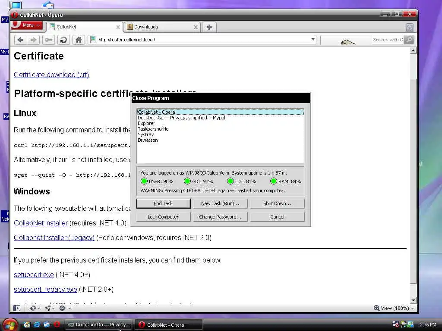Image resolution: width=442 pixels, height=331 pixels.
Task: Switch to the Downloads tab
Action: pyautogui.click(x=162, y=27)
